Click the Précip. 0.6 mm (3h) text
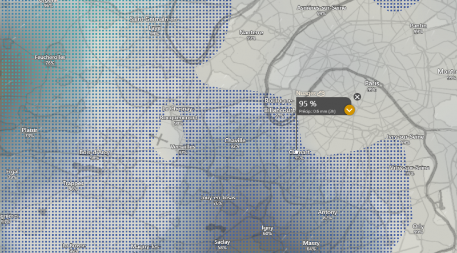The width and height of the screenshot is (457, 253). [x=317, y=111]
